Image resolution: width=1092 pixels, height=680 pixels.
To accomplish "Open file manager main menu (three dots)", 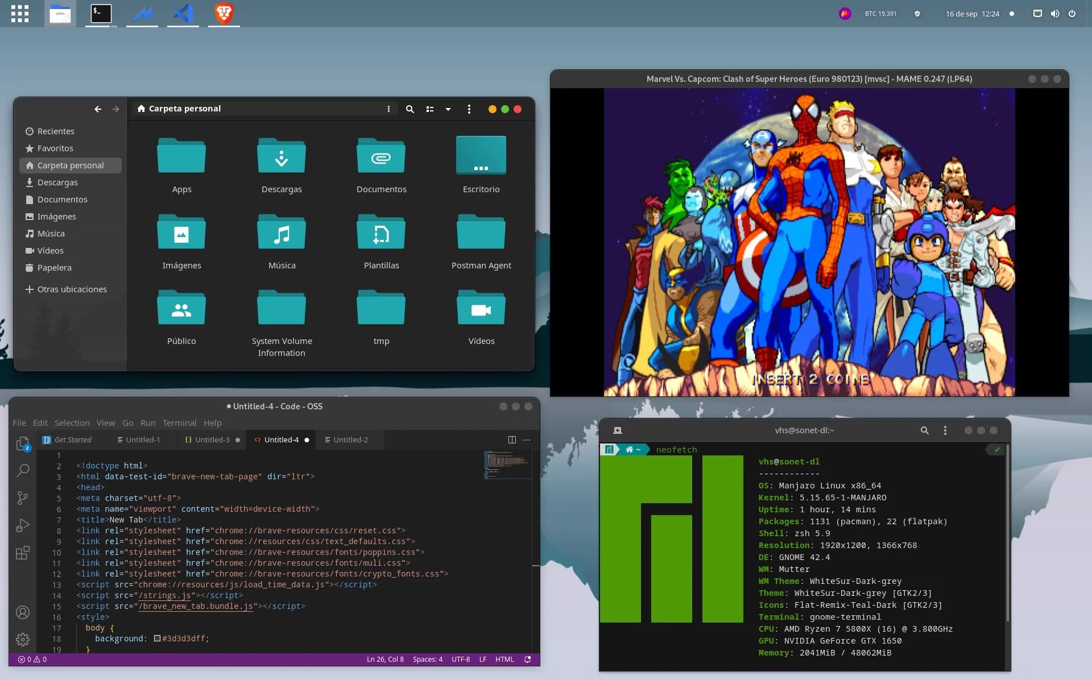I will point(469,109).
